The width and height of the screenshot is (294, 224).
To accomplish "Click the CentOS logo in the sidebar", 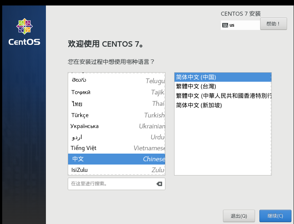I will tap(24, 32).
